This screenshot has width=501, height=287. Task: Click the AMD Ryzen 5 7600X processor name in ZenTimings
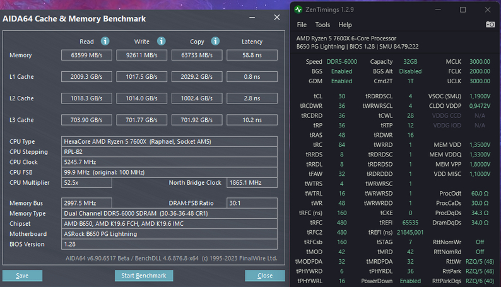(346, 38)
